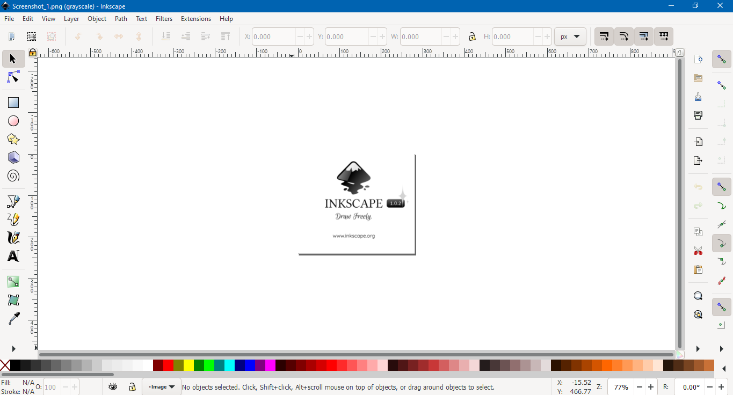Viewport: 733px width, 395px height.
Task: Toggle the guides lock at ruler corner
Action: pos(33,52)
